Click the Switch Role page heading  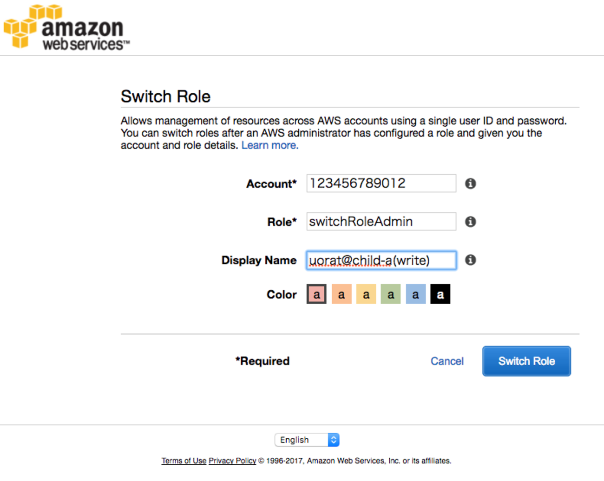[x=166, y=96]
